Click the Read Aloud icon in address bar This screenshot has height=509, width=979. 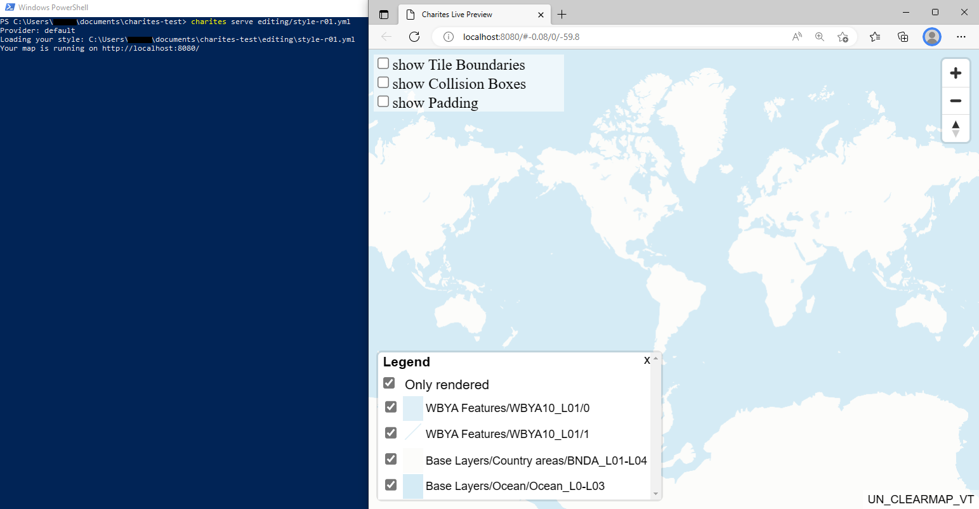pyautogui.click(x=797, y=37)
